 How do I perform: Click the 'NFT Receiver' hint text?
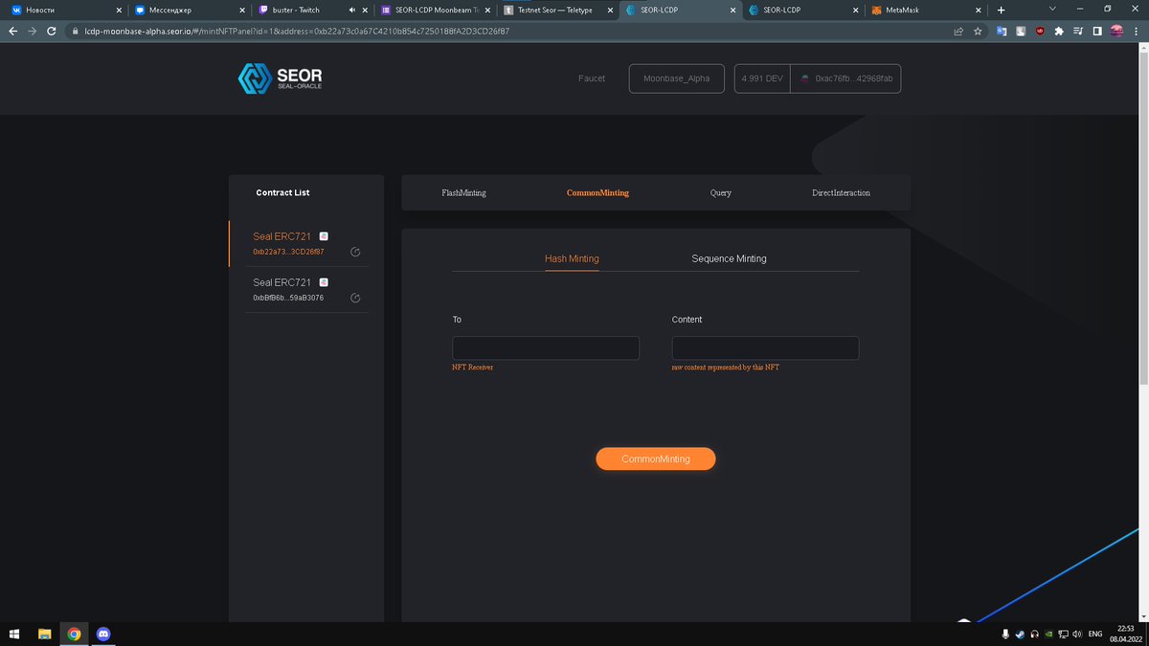473,368
